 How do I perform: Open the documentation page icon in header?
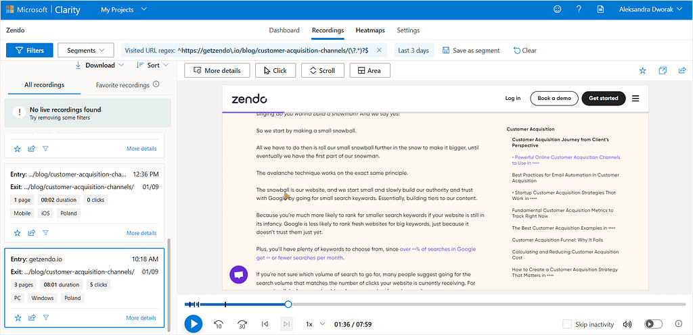(600, 9)
